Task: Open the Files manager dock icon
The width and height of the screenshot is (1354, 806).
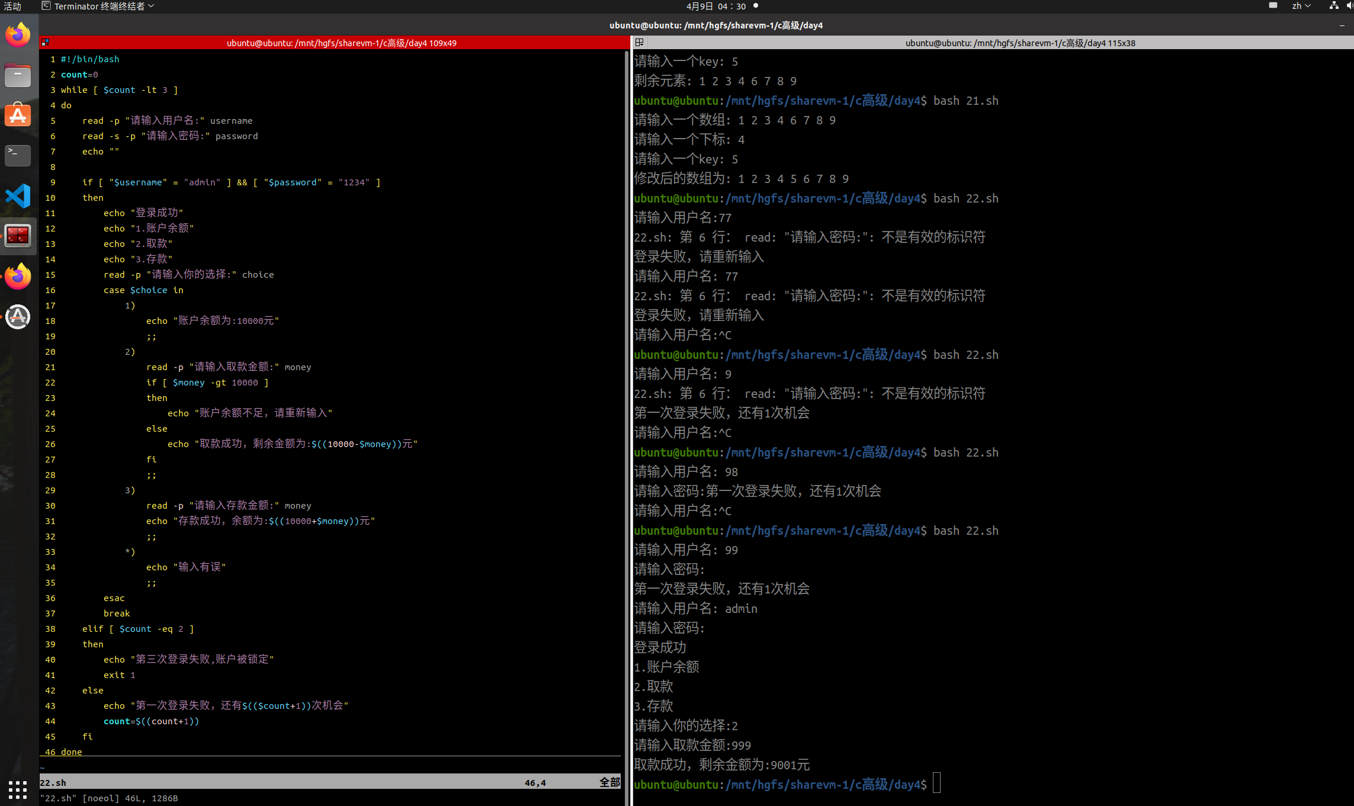Action: coord(18,75)
